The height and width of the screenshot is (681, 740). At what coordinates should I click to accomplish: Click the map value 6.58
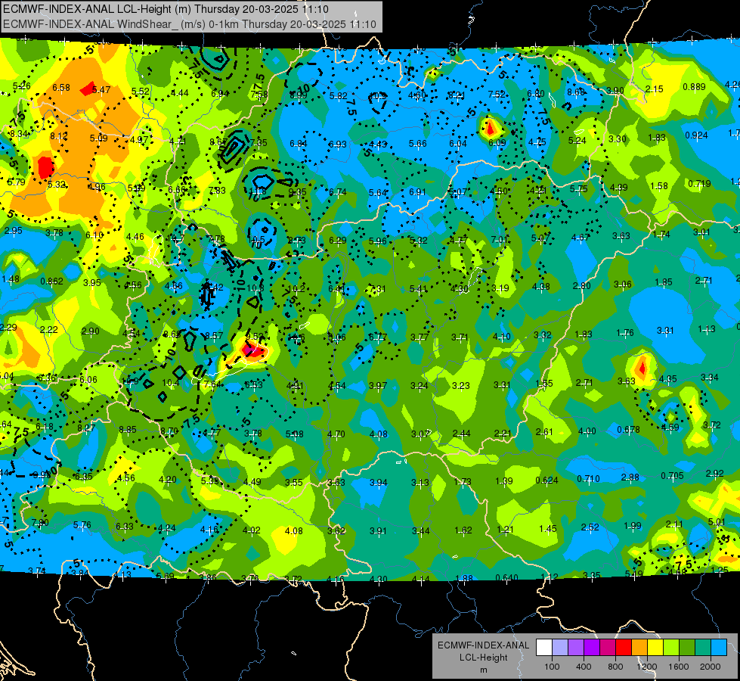tap(61, 88)
